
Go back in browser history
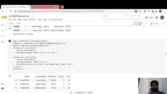(x=3, y=11)
